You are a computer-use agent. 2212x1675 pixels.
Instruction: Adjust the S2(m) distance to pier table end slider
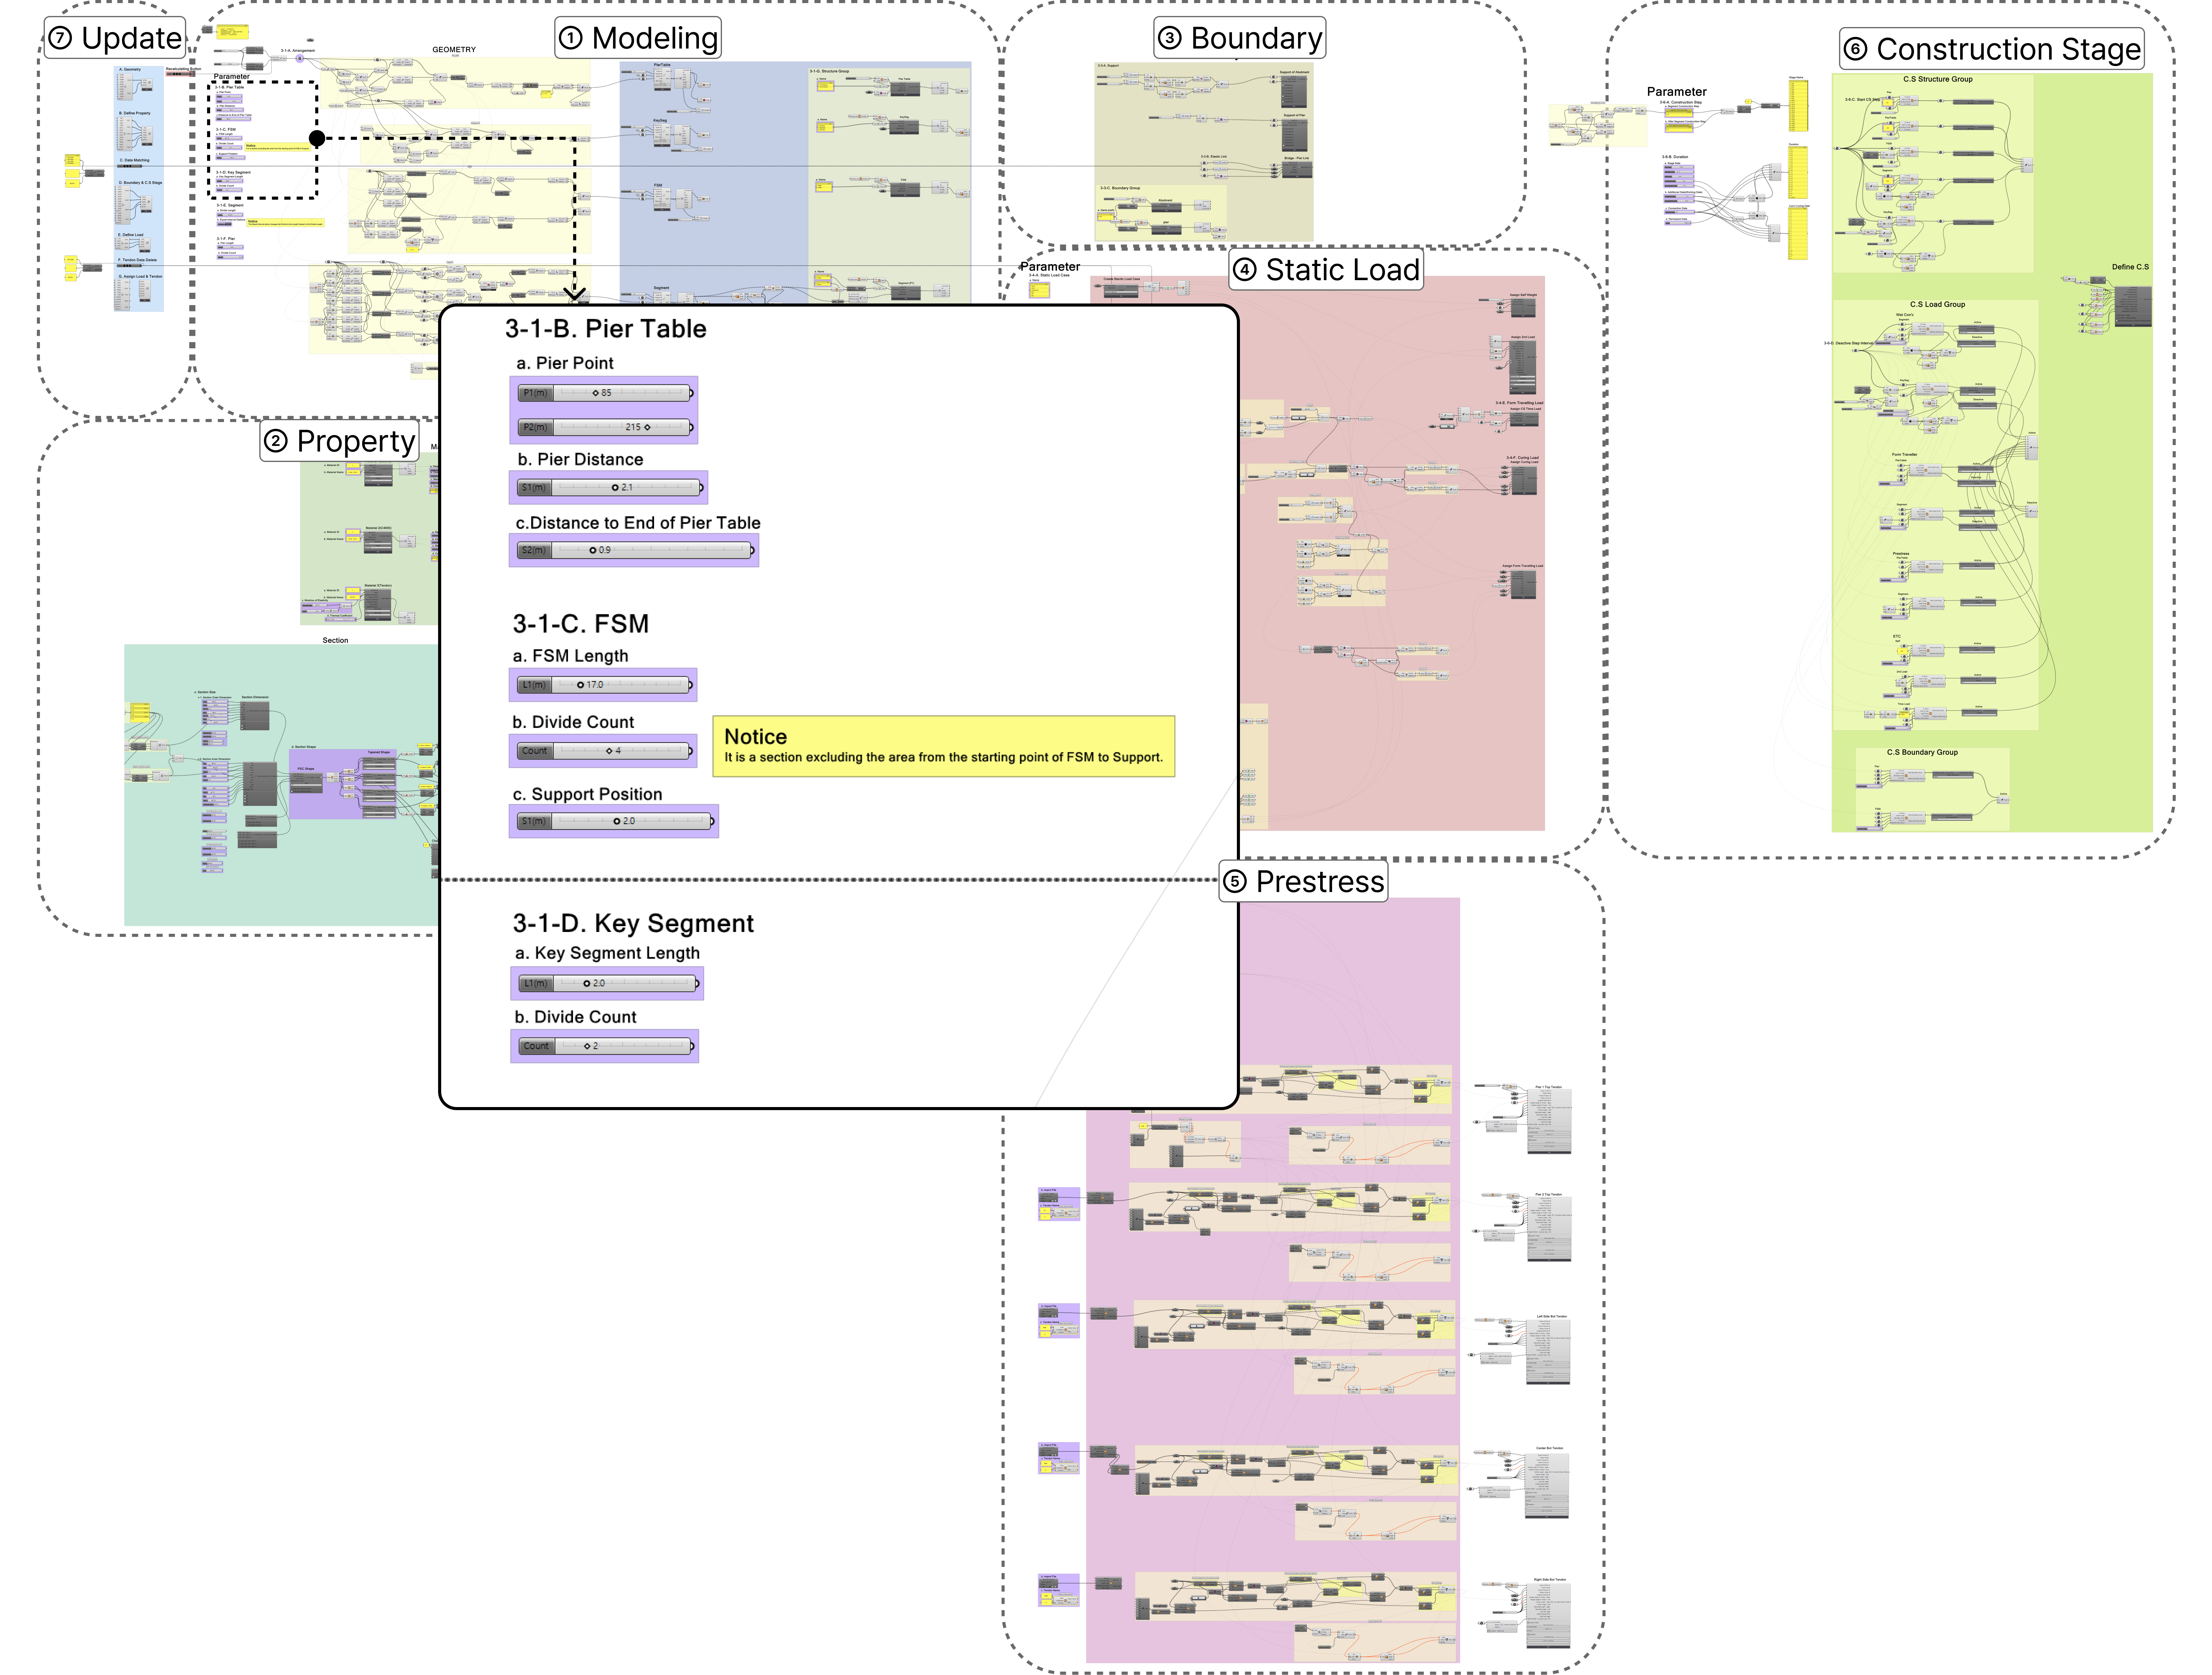pyautogui.click(x=635, y=550)
